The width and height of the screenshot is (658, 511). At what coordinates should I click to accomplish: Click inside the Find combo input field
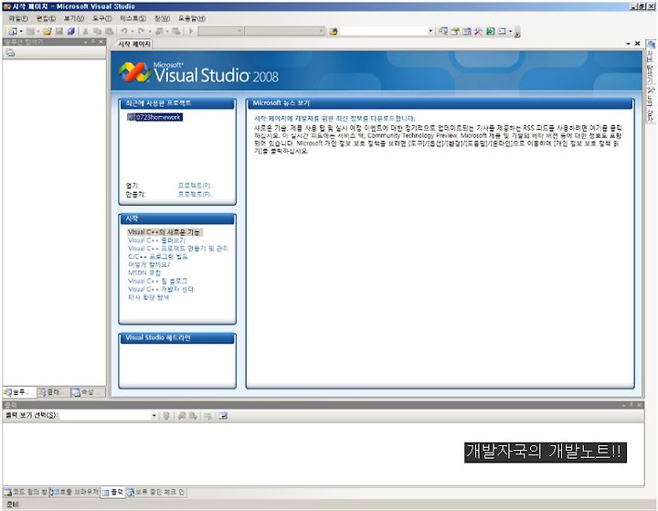click(383, 31)
